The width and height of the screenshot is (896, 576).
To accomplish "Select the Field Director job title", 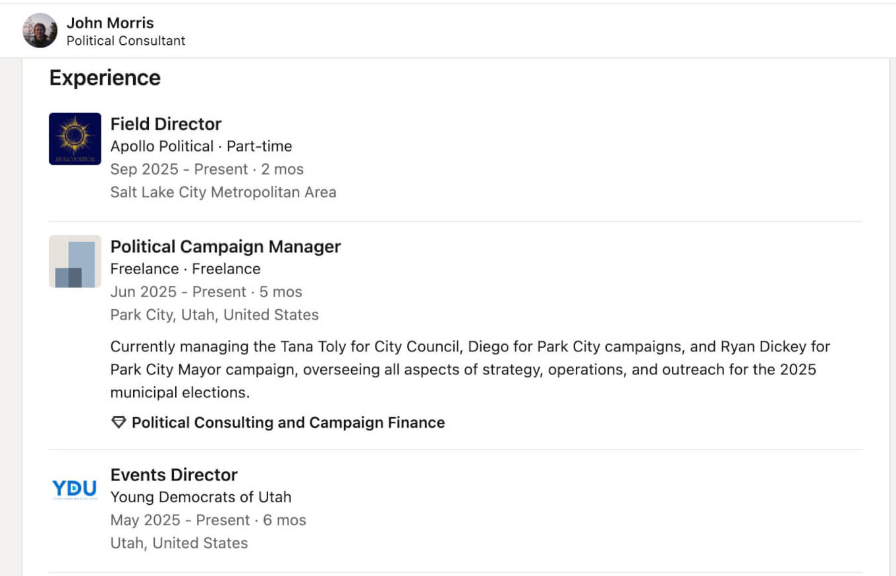I will (166, 124).
